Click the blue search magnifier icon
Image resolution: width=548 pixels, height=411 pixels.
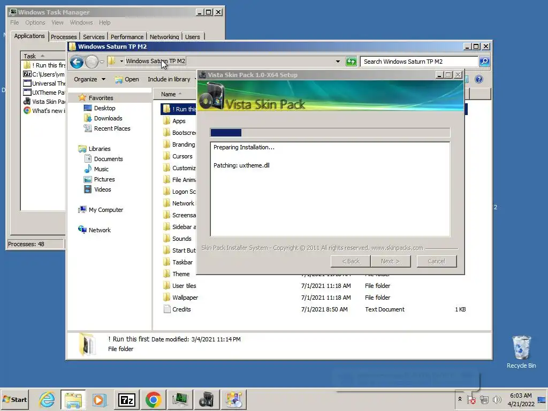point(484,62)
